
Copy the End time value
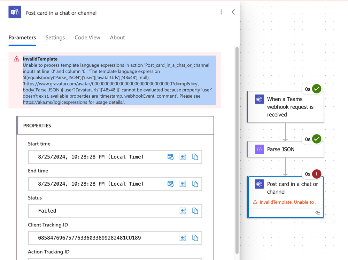click(195, 184)
